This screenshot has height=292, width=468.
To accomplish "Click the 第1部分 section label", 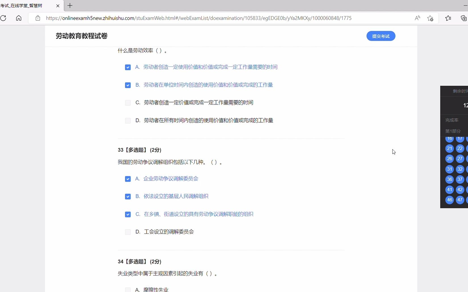I will 453,131.
